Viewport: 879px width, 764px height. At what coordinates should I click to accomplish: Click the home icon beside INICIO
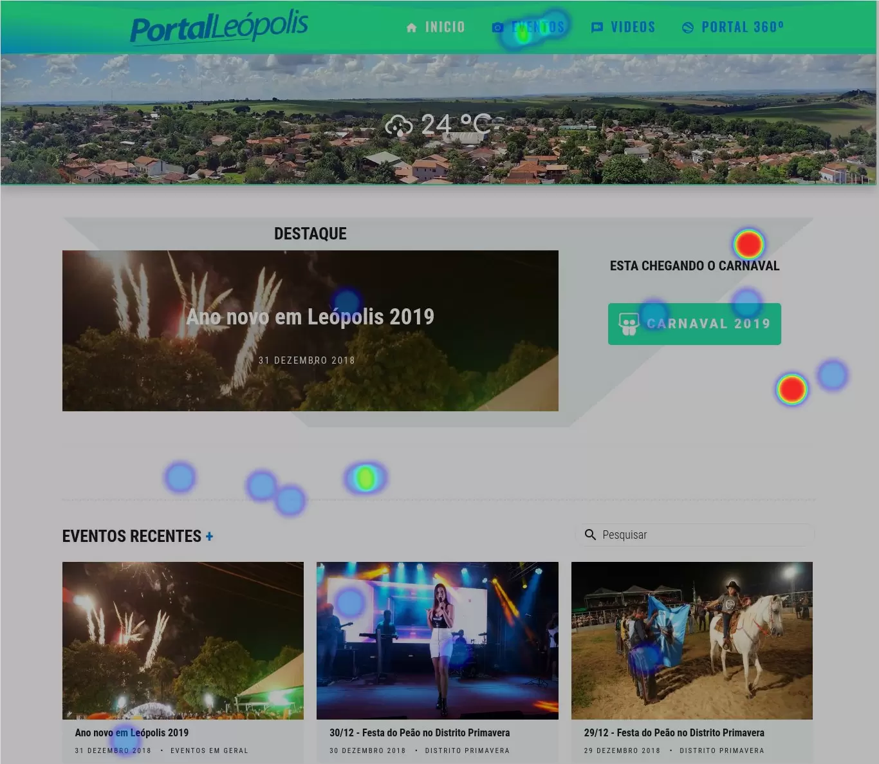(412, 28)
